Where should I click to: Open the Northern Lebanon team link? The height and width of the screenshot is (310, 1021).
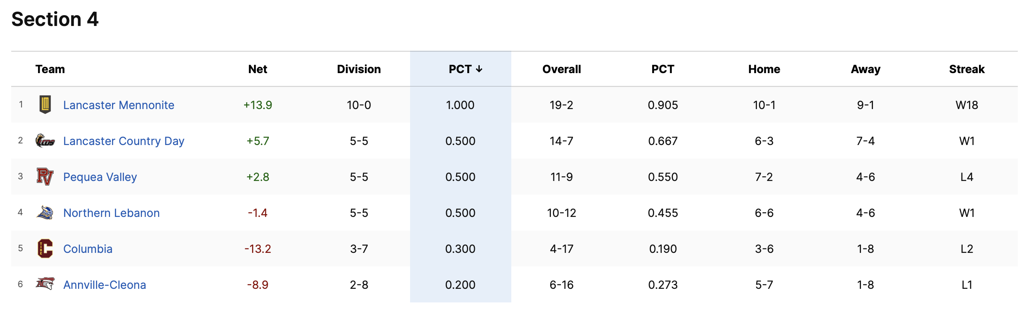coord(111,213)
